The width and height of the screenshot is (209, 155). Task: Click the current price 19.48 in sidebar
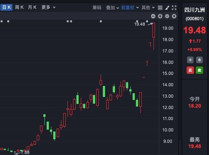click(x=195, y=30)
